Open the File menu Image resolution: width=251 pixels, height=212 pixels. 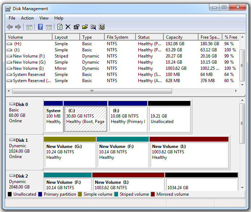[x=12, y=18]
